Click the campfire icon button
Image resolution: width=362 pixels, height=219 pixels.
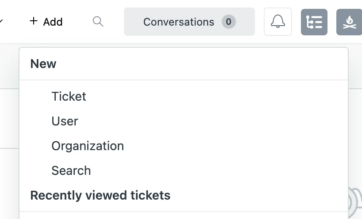[349, 22]
